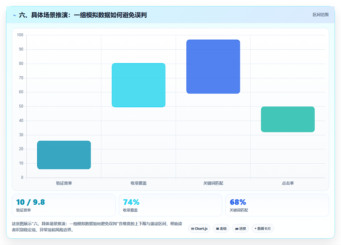Screen dimensions: 341x245
Task: Click the 区间范围 label in header
Action: (320, 15)
